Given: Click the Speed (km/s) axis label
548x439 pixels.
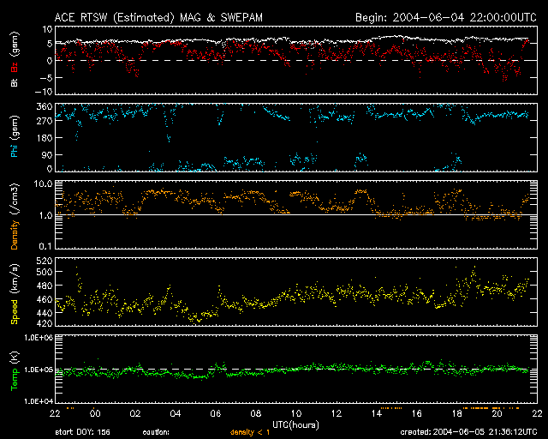Looking at the screenshot, I should click(x=15, y=296).
